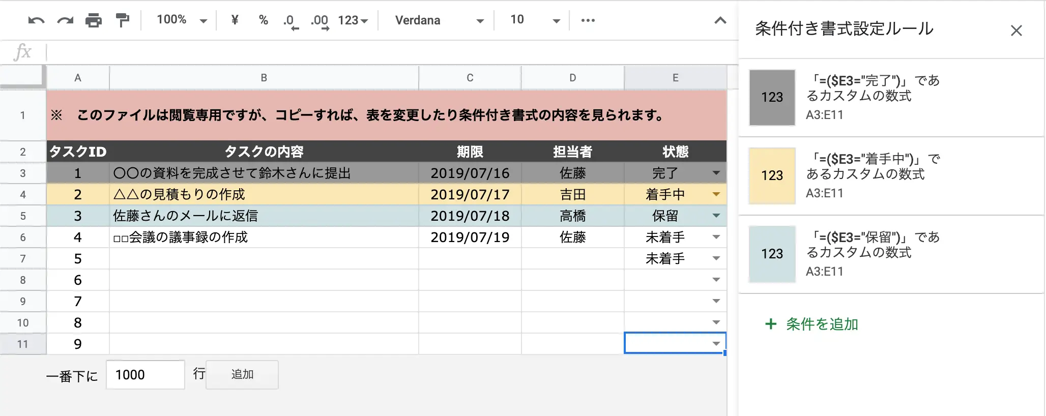
Task: Open status dropdown arrow in row 6
Action: click(716, 237)
